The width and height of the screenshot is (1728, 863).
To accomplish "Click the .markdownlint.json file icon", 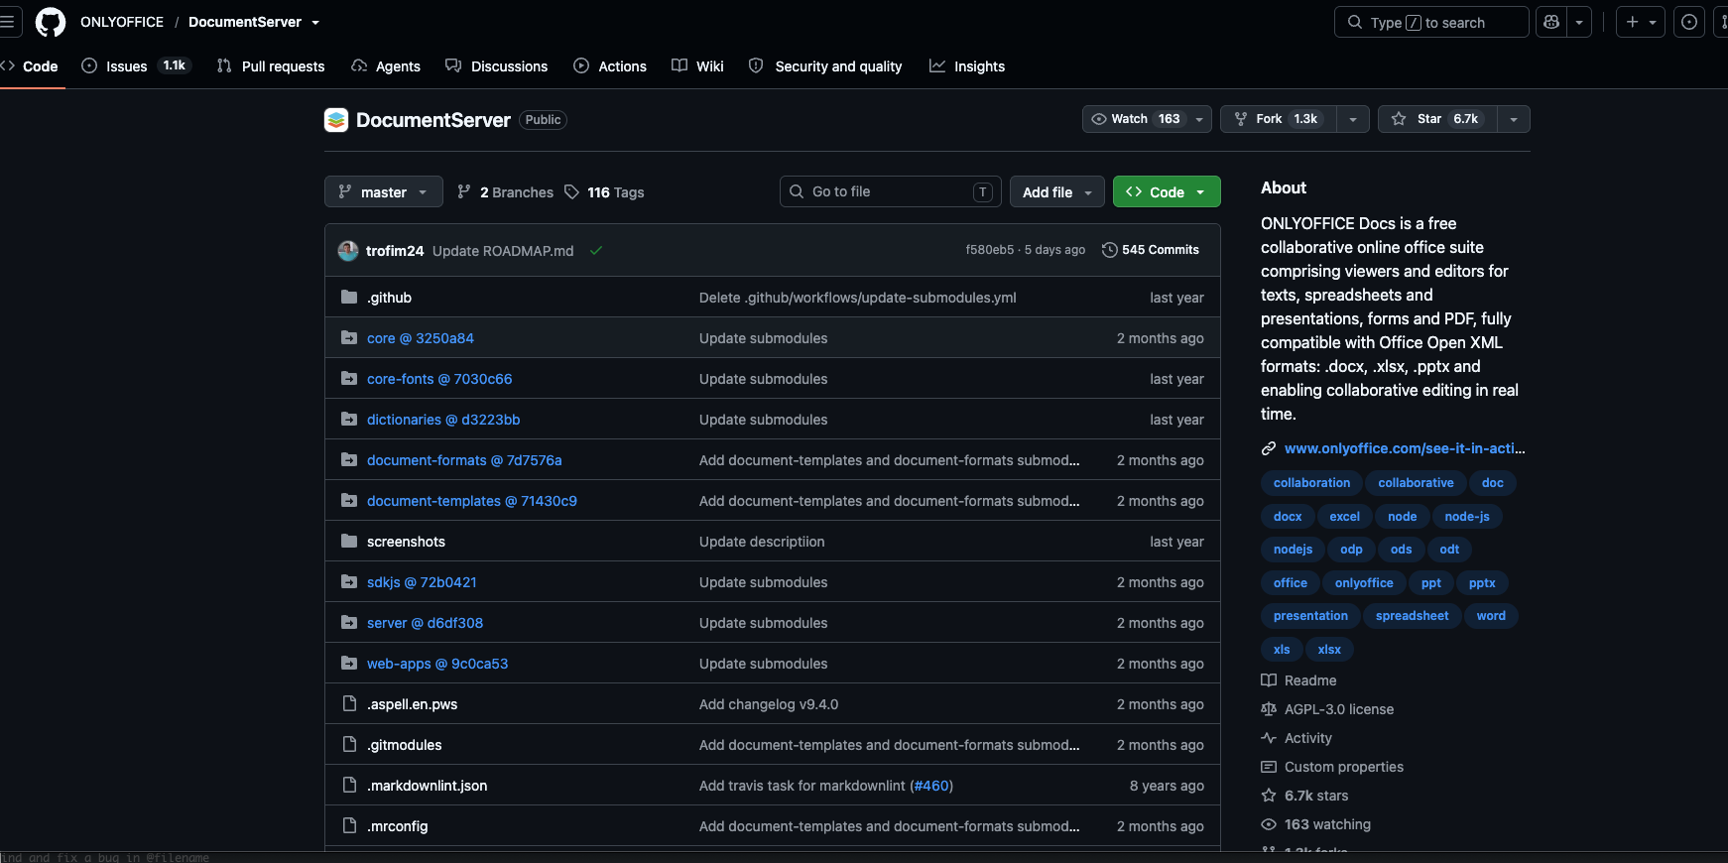I will 349,786.
